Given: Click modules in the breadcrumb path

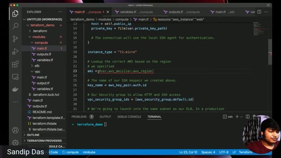Looking at the screenshot, I should [105, 19].
